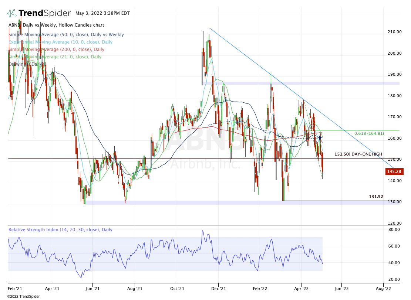Click the RSI 40.00 axis label
The height and width of the screenshot is (300, 411).
pos(394,263)
